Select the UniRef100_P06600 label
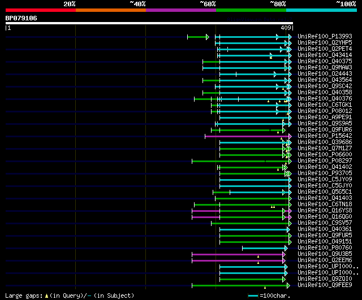 pos(325,155)
